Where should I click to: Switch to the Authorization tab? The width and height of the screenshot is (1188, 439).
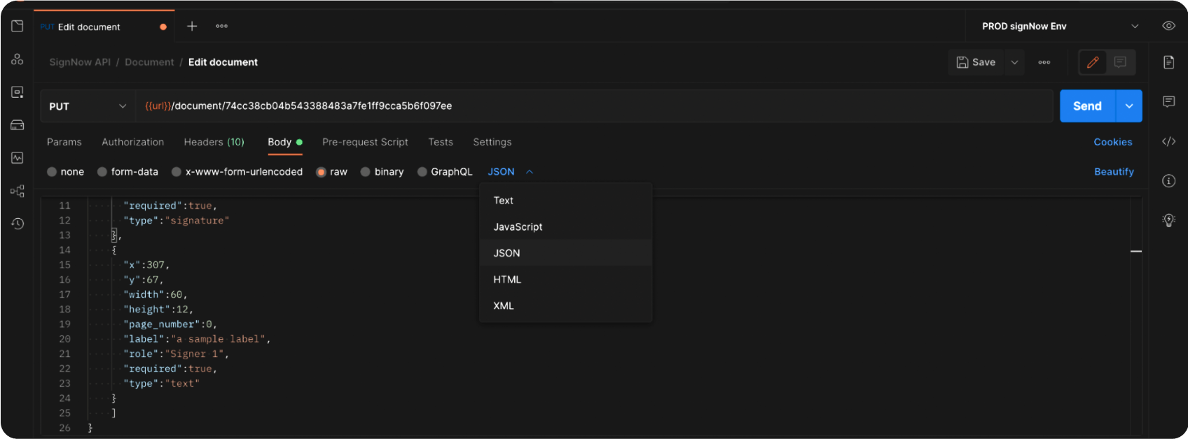[x=132, y=142]
